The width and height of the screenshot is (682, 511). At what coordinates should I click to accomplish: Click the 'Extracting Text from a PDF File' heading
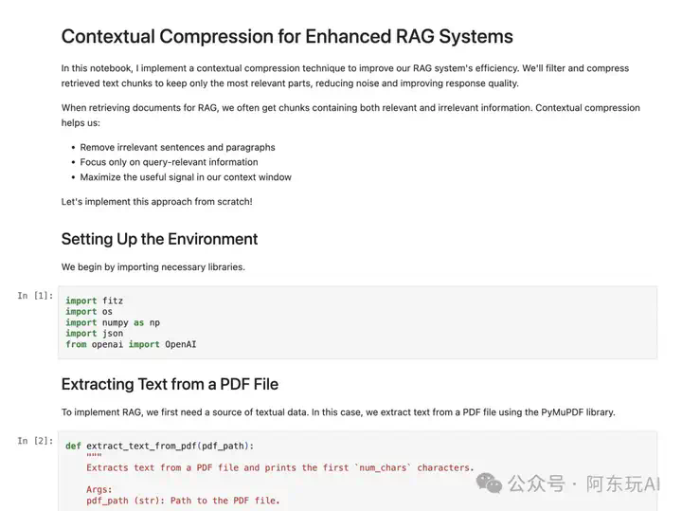coord(170,384)
